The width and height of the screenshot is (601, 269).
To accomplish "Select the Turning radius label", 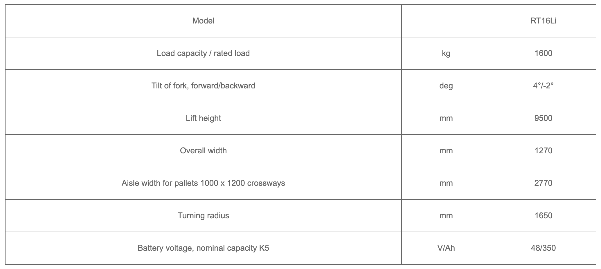I will click(203, 216).
